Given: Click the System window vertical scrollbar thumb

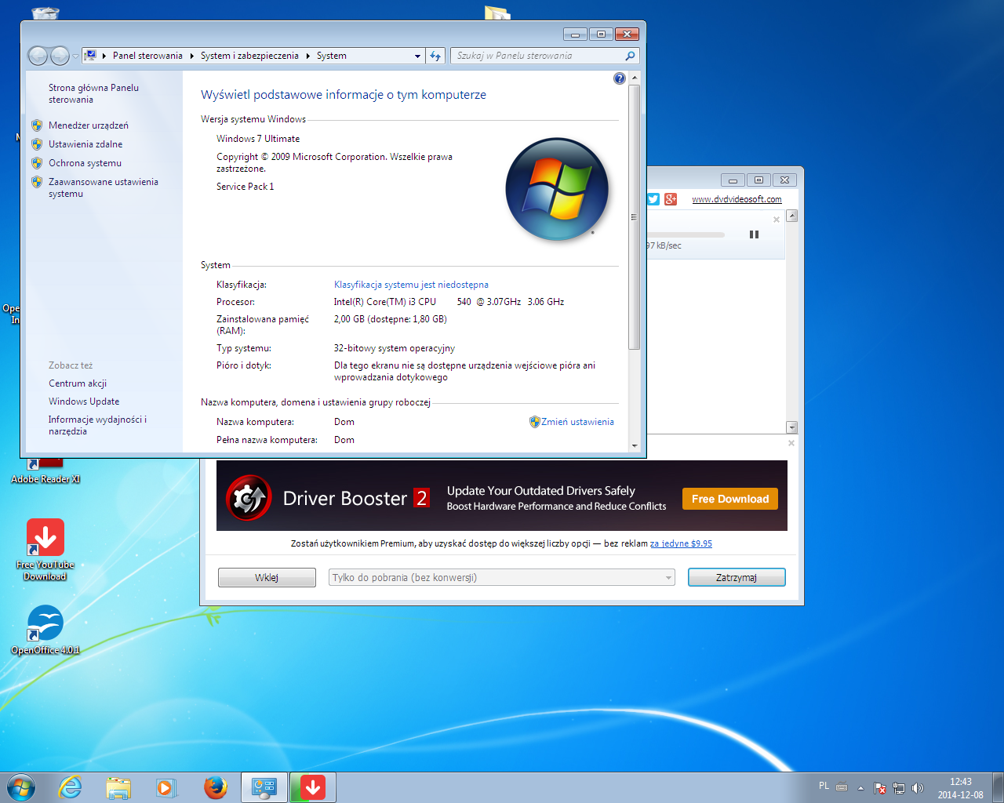Looking at the screenshot, I should pos(635,216).
